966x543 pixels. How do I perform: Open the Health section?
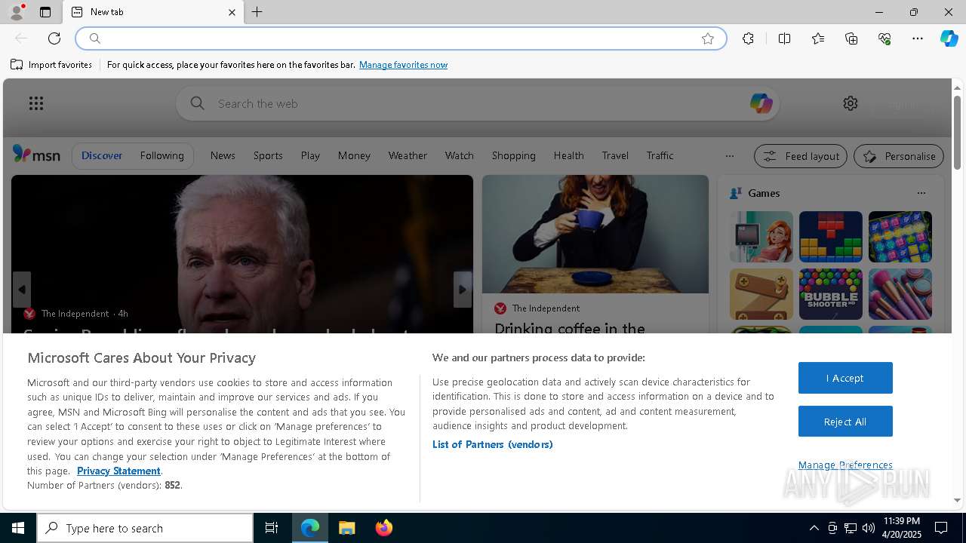tap(568, 155)
